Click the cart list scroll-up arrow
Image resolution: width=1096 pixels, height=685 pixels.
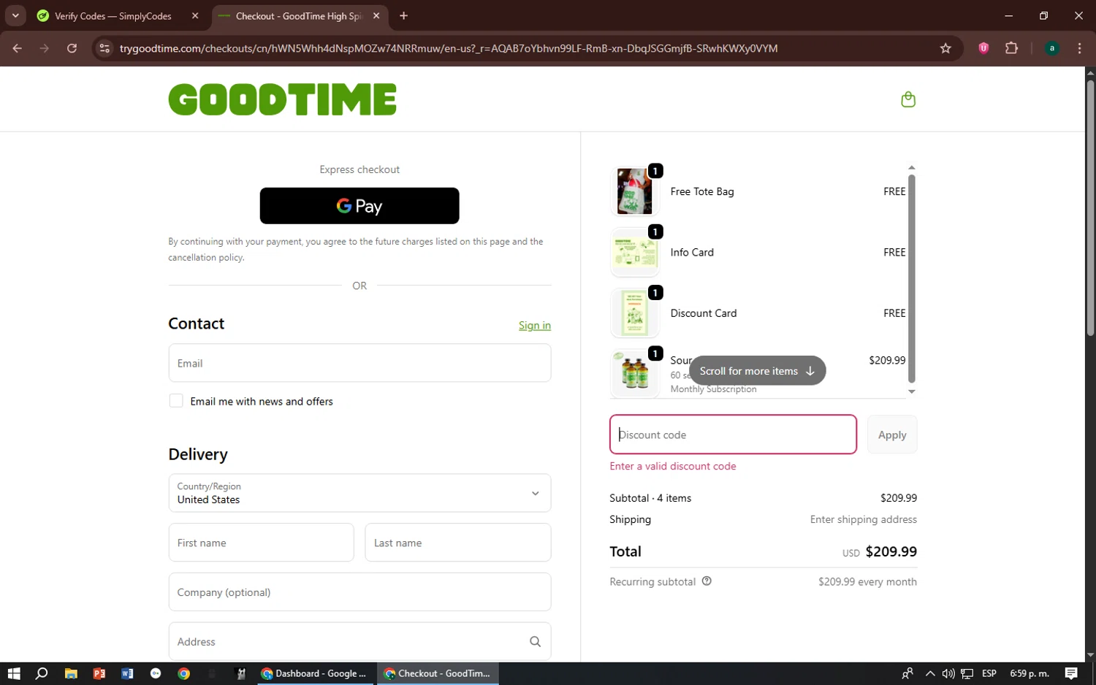pos(911,168)
